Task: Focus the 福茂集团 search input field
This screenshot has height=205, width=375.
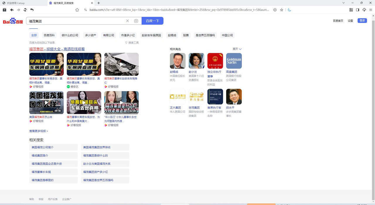Action: pos(76,21)
